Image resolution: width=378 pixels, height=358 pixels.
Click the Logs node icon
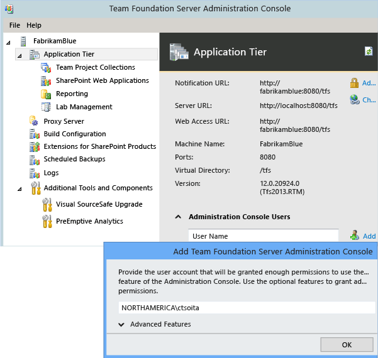(35, 173)
